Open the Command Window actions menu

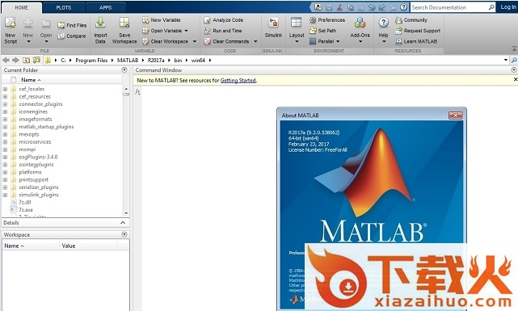click(514, 70)
